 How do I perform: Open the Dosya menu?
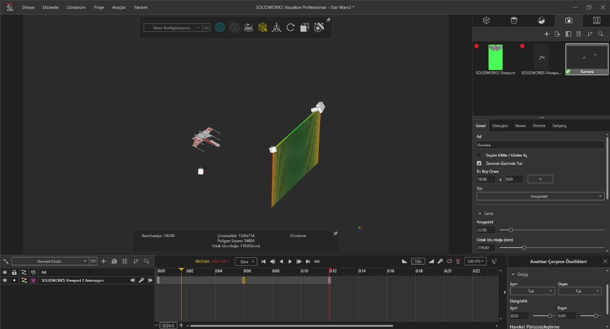point(28,8)
